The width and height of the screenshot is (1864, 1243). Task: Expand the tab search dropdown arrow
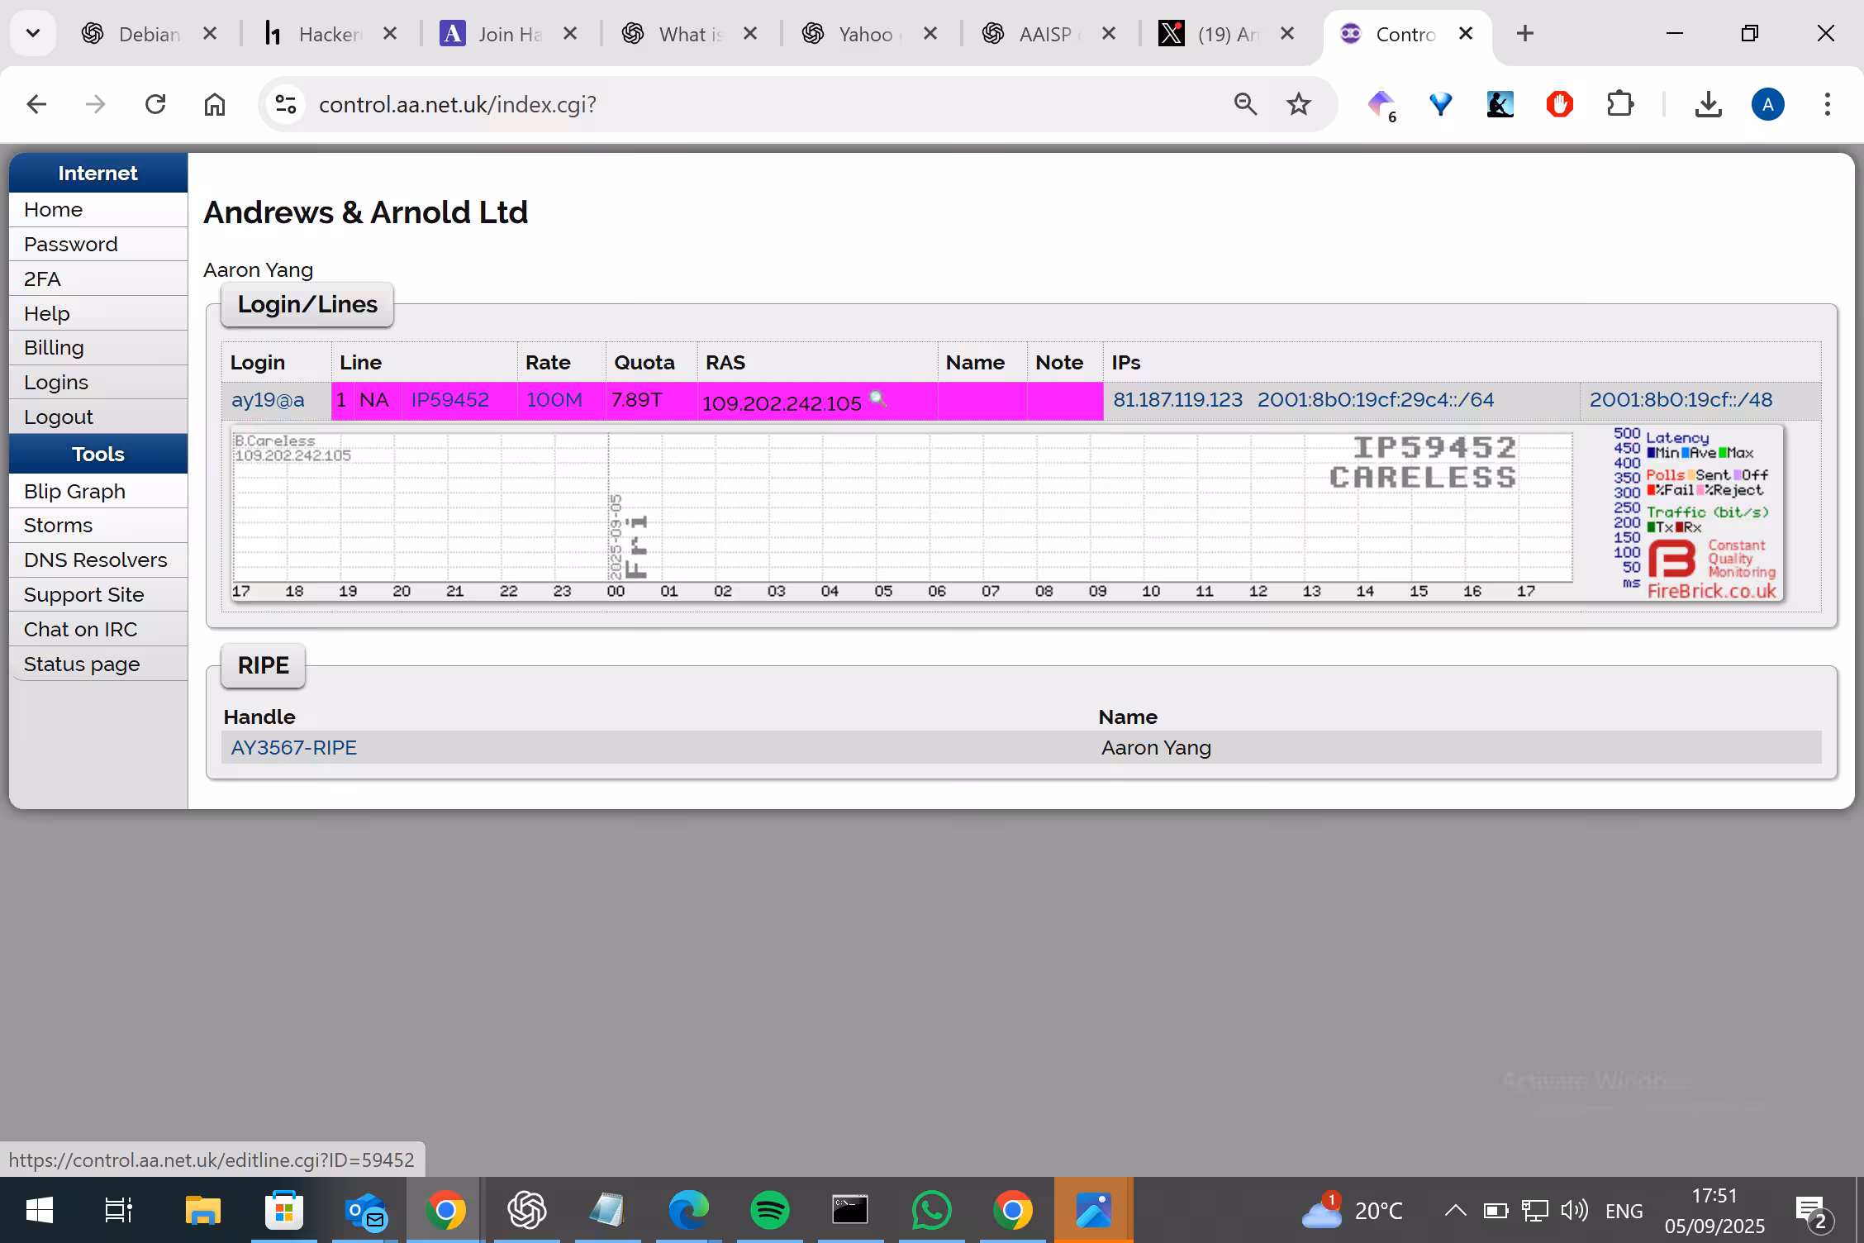(33, 34)
